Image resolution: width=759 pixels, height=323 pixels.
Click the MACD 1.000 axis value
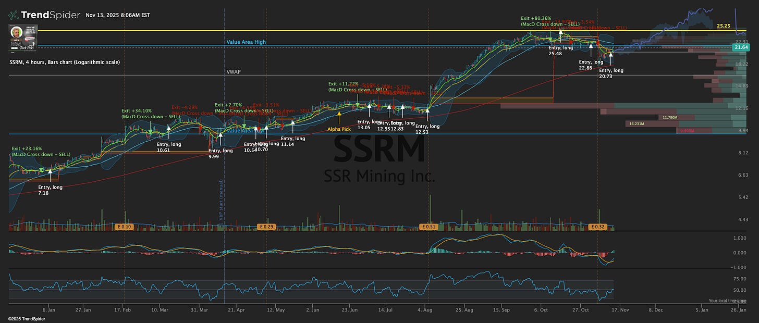(740, 238)
